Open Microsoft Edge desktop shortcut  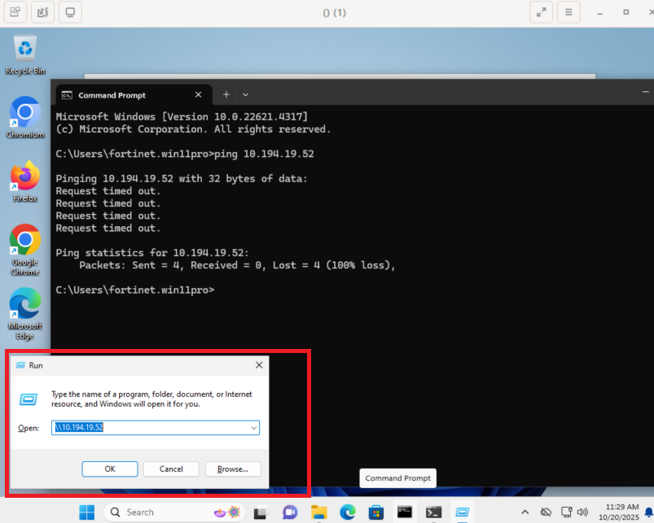[x=25, y=313]
